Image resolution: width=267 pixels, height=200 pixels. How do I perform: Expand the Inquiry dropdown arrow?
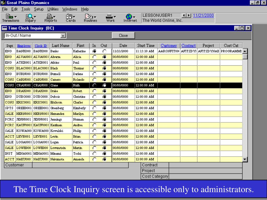point(35,17)
